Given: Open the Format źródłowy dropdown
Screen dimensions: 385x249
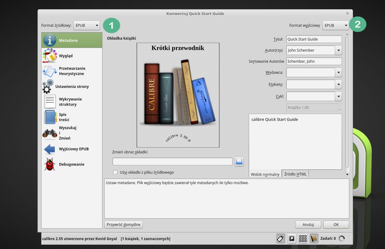Looking at the screenshot, I should pos(87,26).
